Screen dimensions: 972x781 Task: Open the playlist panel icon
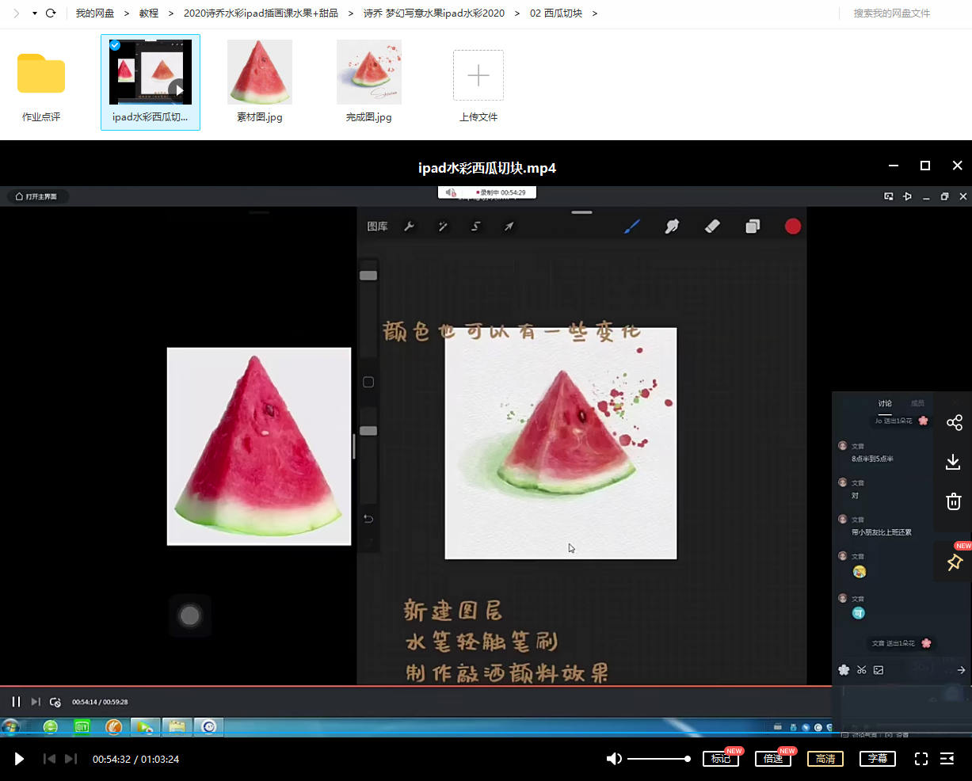point(947,759)
